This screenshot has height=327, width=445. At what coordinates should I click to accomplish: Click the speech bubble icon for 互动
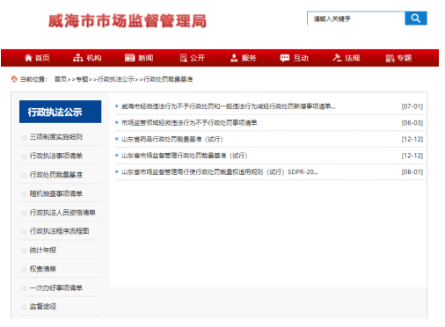click(x=285, y=58)
